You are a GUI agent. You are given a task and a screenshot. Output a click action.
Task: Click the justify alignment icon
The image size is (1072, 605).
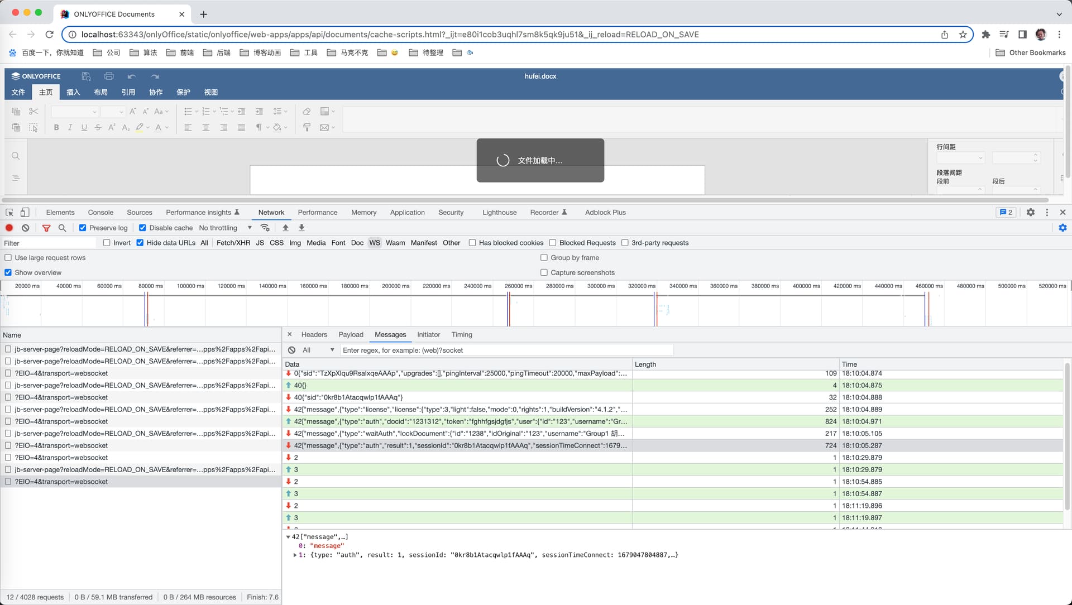(x=241, y=127)
